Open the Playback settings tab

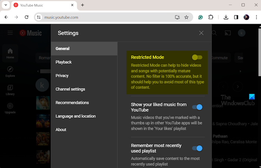(64, 62)
